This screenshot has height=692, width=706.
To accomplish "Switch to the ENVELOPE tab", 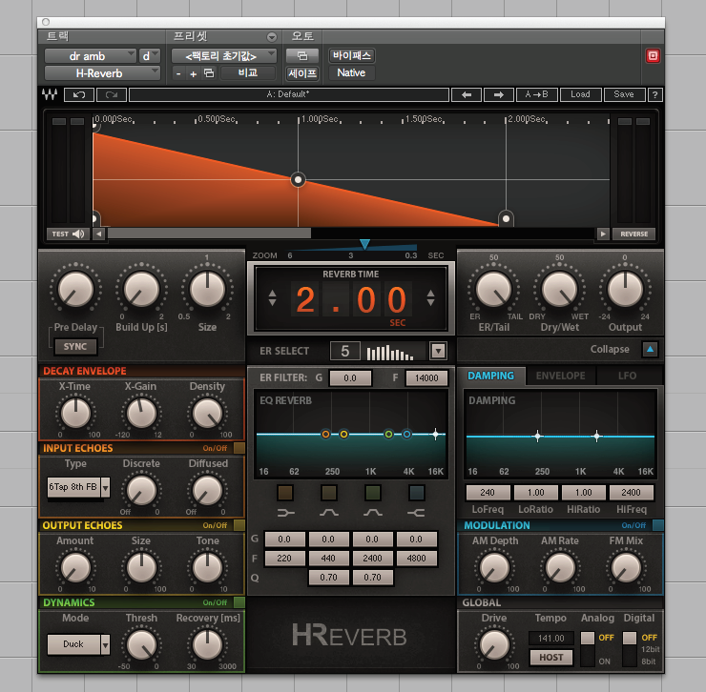I will (x=560, y=376).
